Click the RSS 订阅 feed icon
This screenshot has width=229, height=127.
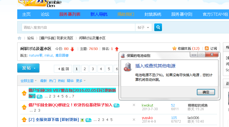(206, 48)
